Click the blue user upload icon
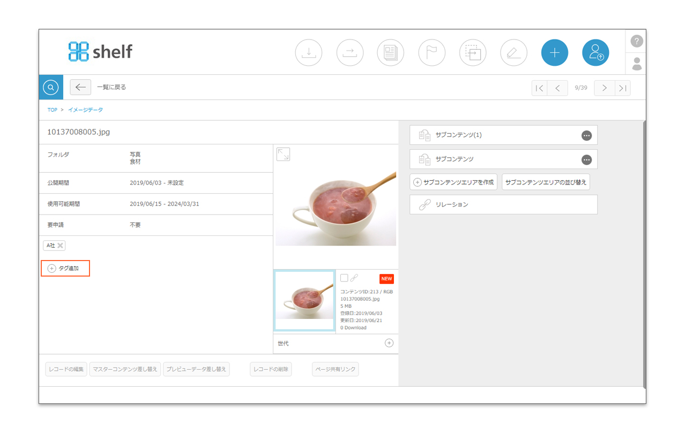This screenshot has width=686, height=428. tap(596, 53)
